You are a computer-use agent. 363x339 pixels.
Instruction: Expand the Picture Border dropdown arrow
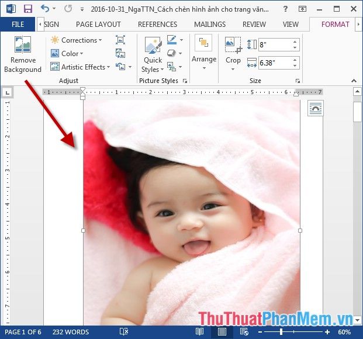coord(181,40)
